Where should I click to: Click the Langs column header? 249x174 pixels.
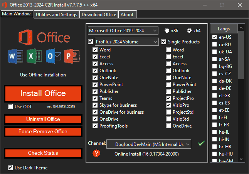pos(224,29)
